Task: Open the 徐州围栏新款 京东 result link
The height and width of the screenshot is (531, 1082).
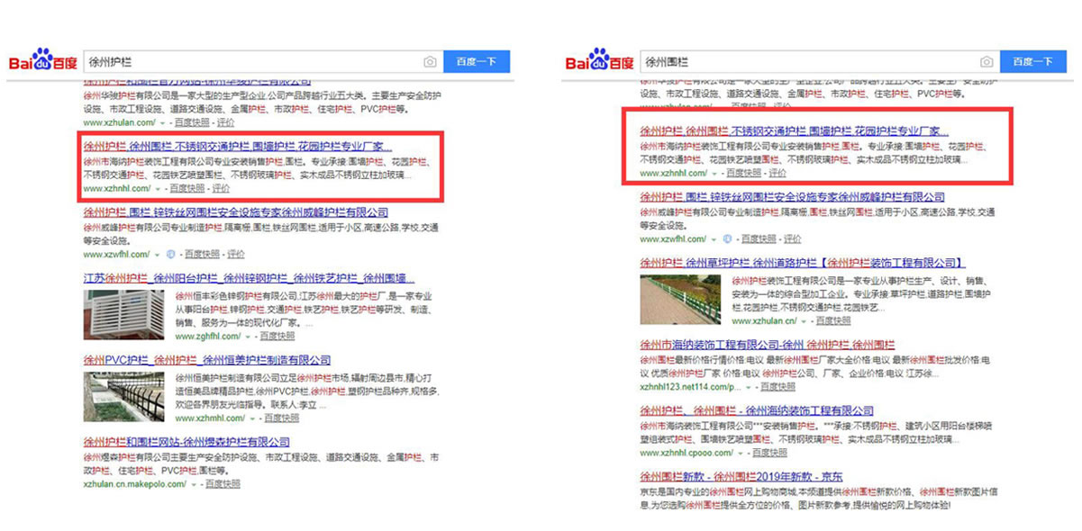Action: coord(739,475)
